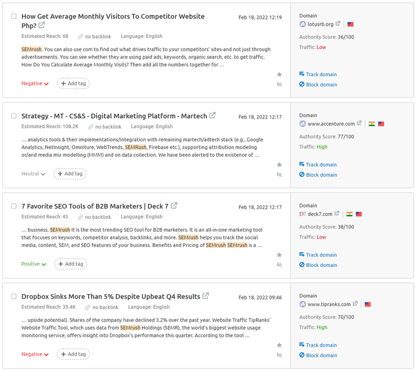This screenshot has height=371, width=417.
Task: Track domain www.accenture.com
Action: [318, 165]
